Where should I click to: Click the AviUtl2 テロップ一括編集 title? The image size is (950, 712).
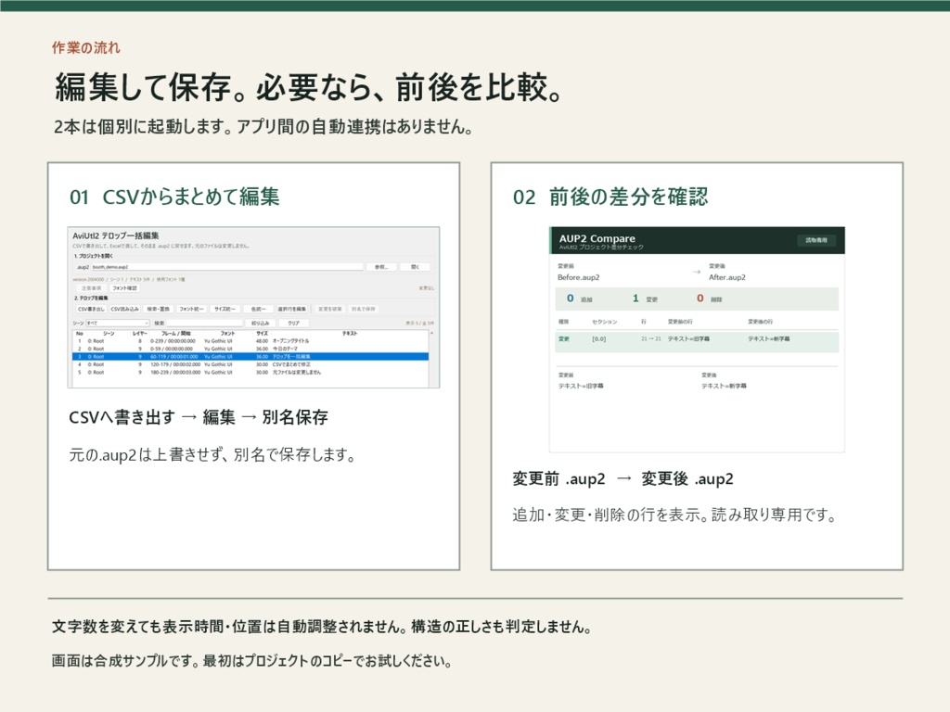[x=116, y=236]
